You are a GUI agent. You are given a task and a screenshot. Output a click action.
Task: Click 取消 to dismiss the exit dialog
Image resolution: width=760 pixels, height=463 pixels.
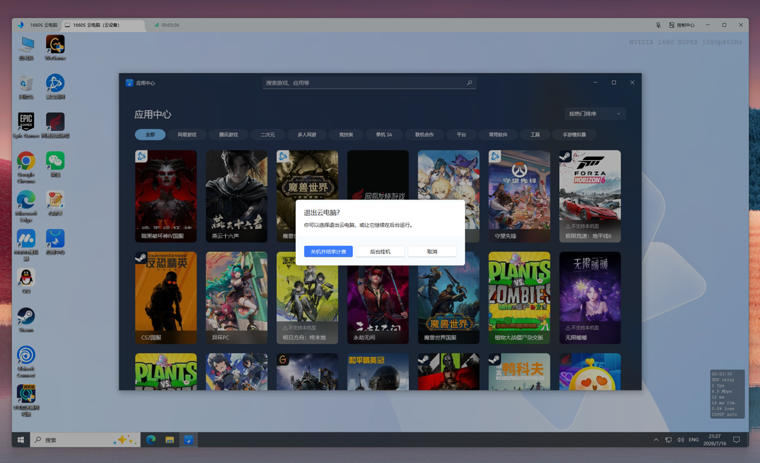coord(432,251)
